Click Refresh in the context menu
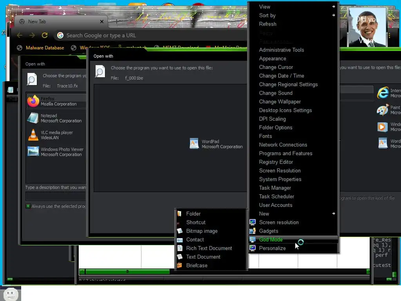Image resolution: width=401 pixels, height=301 pixels. (x=293, y=24)
